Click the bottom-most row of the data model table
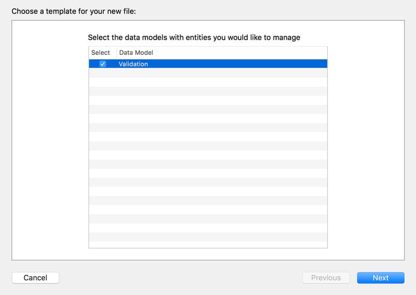Screen dimensions: 416x295 (x=208, y=245)
